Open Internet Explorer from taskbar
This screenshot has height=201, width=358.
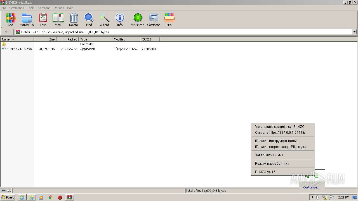click(x=22, y=197)
